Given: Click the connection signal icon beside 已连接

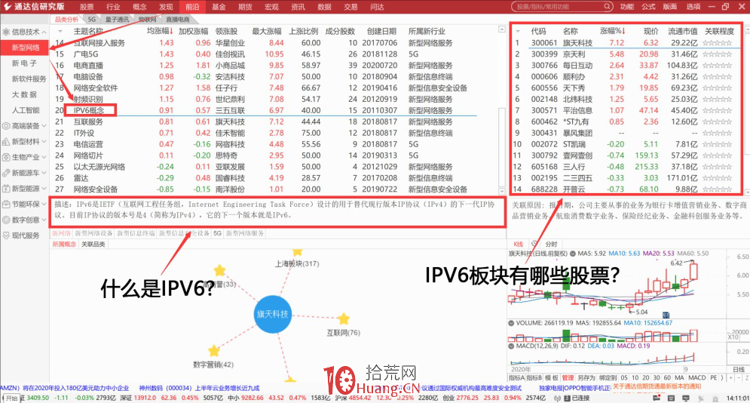Looking at the screenshot, I should pos(557,398).
